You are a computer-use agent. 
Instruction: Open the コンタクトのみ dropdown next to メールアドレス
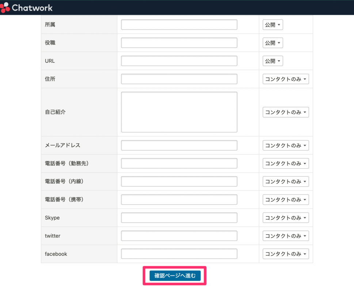tap(285, 145)
